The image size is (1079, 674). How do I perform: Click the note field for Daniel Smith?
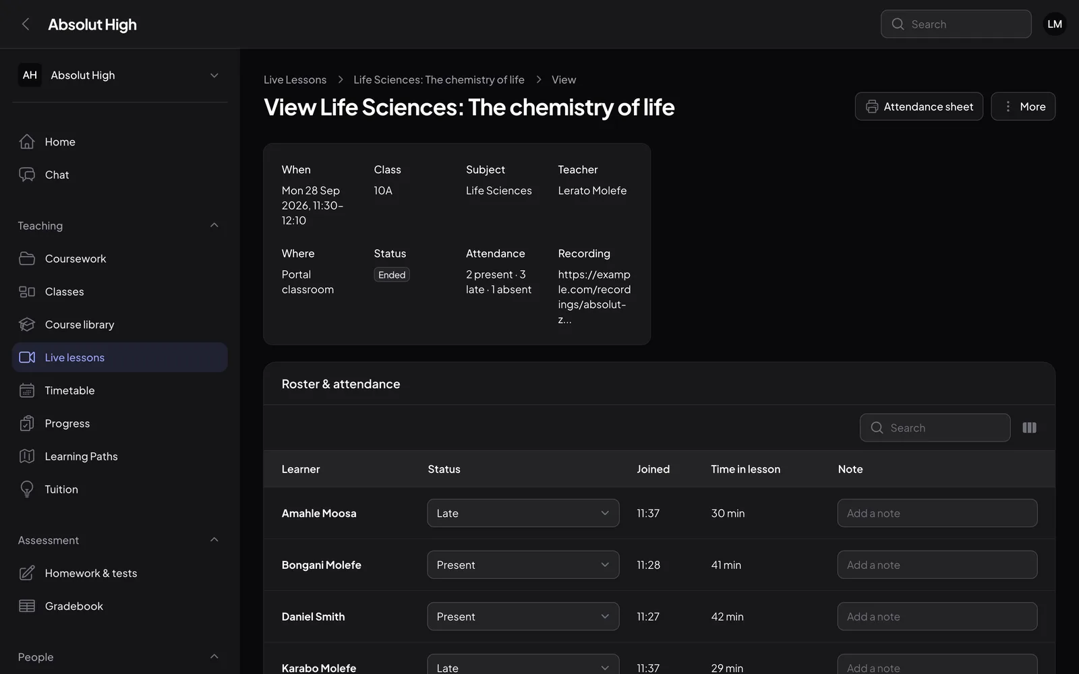(937, 616)
